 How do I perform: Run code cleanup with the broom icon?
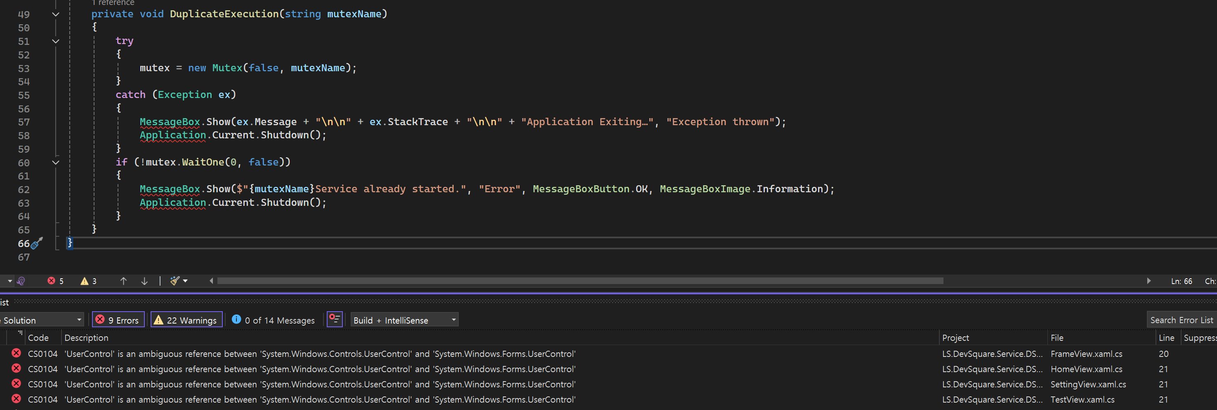pos(175,281)
